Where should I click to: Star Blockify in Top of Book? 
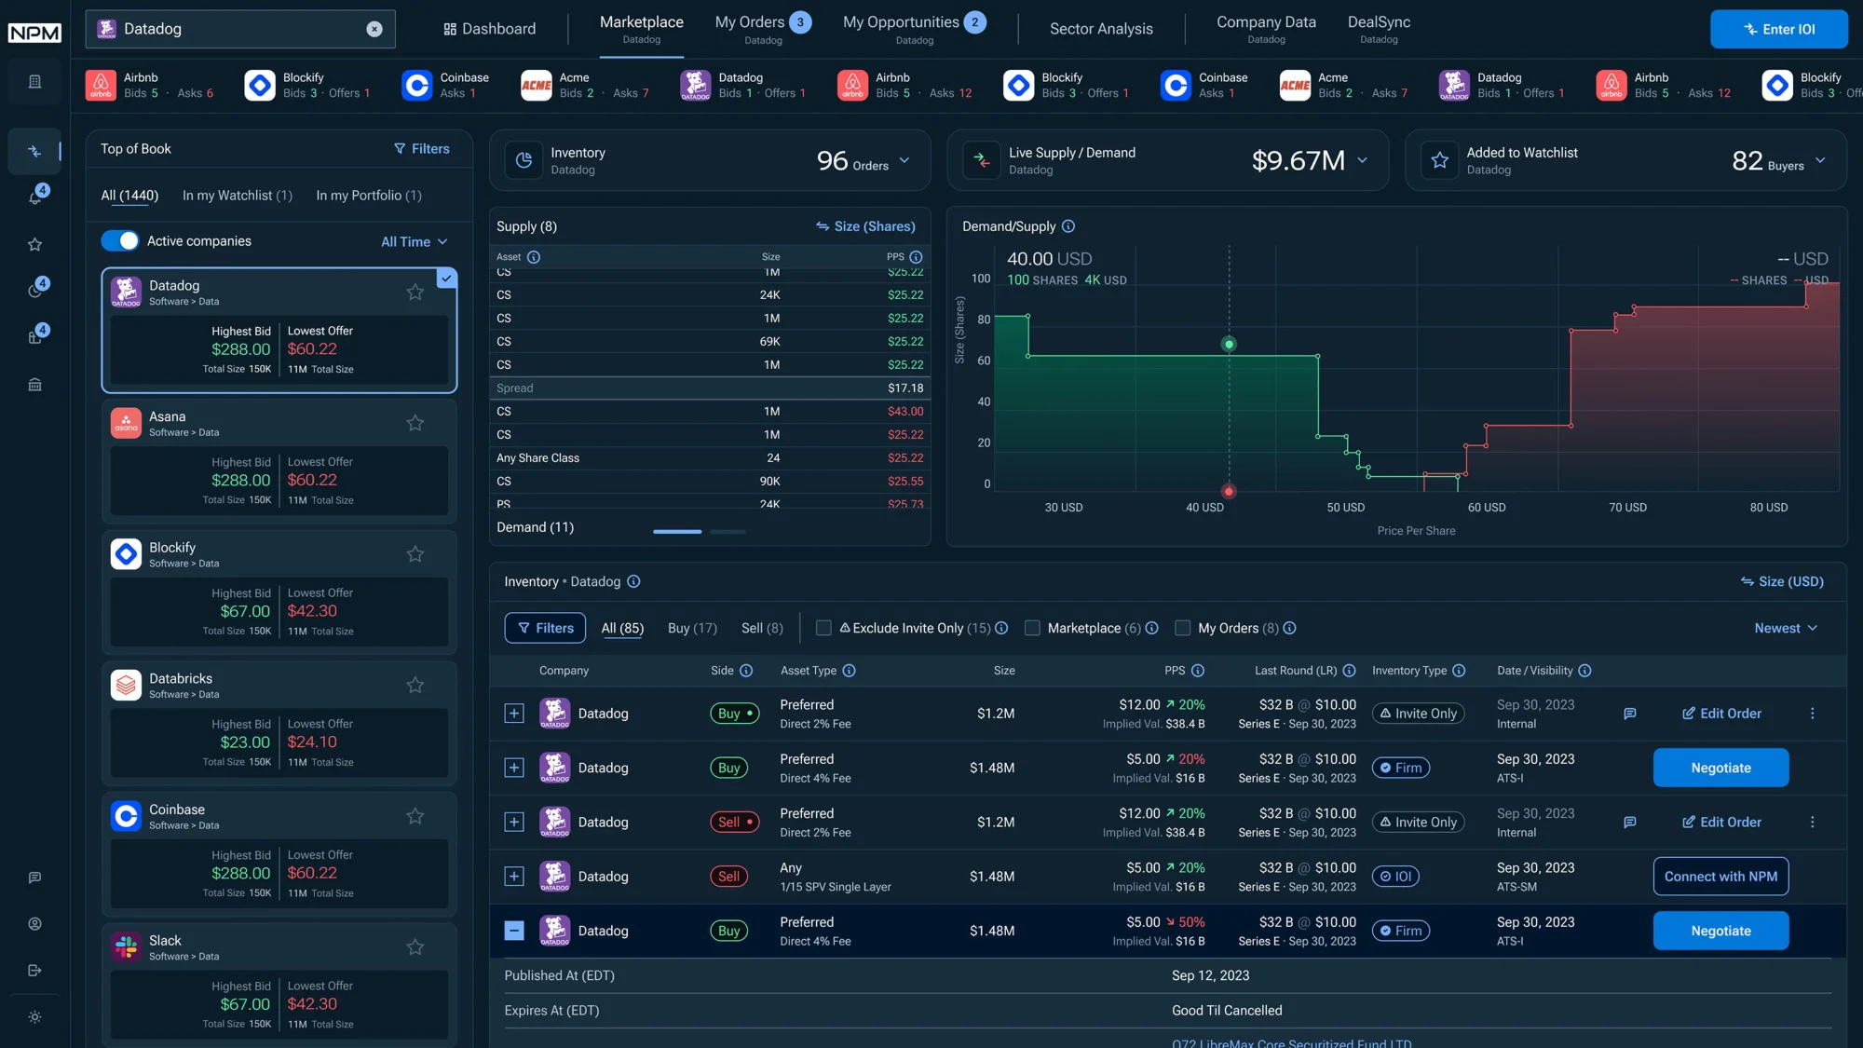coord(415,554)
